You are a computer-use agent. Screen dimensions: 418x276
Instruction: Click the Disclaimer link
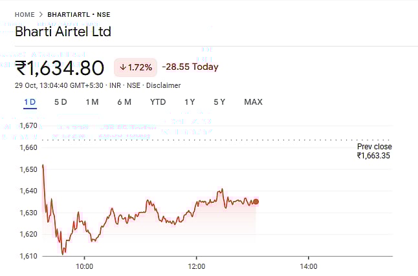163,85
